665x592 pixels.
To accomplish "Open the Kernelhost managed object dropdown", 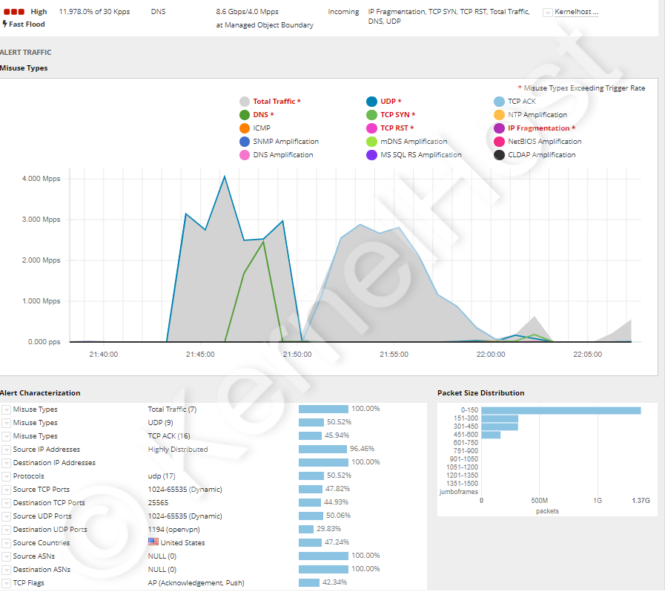I will click(x=548, y=13).
